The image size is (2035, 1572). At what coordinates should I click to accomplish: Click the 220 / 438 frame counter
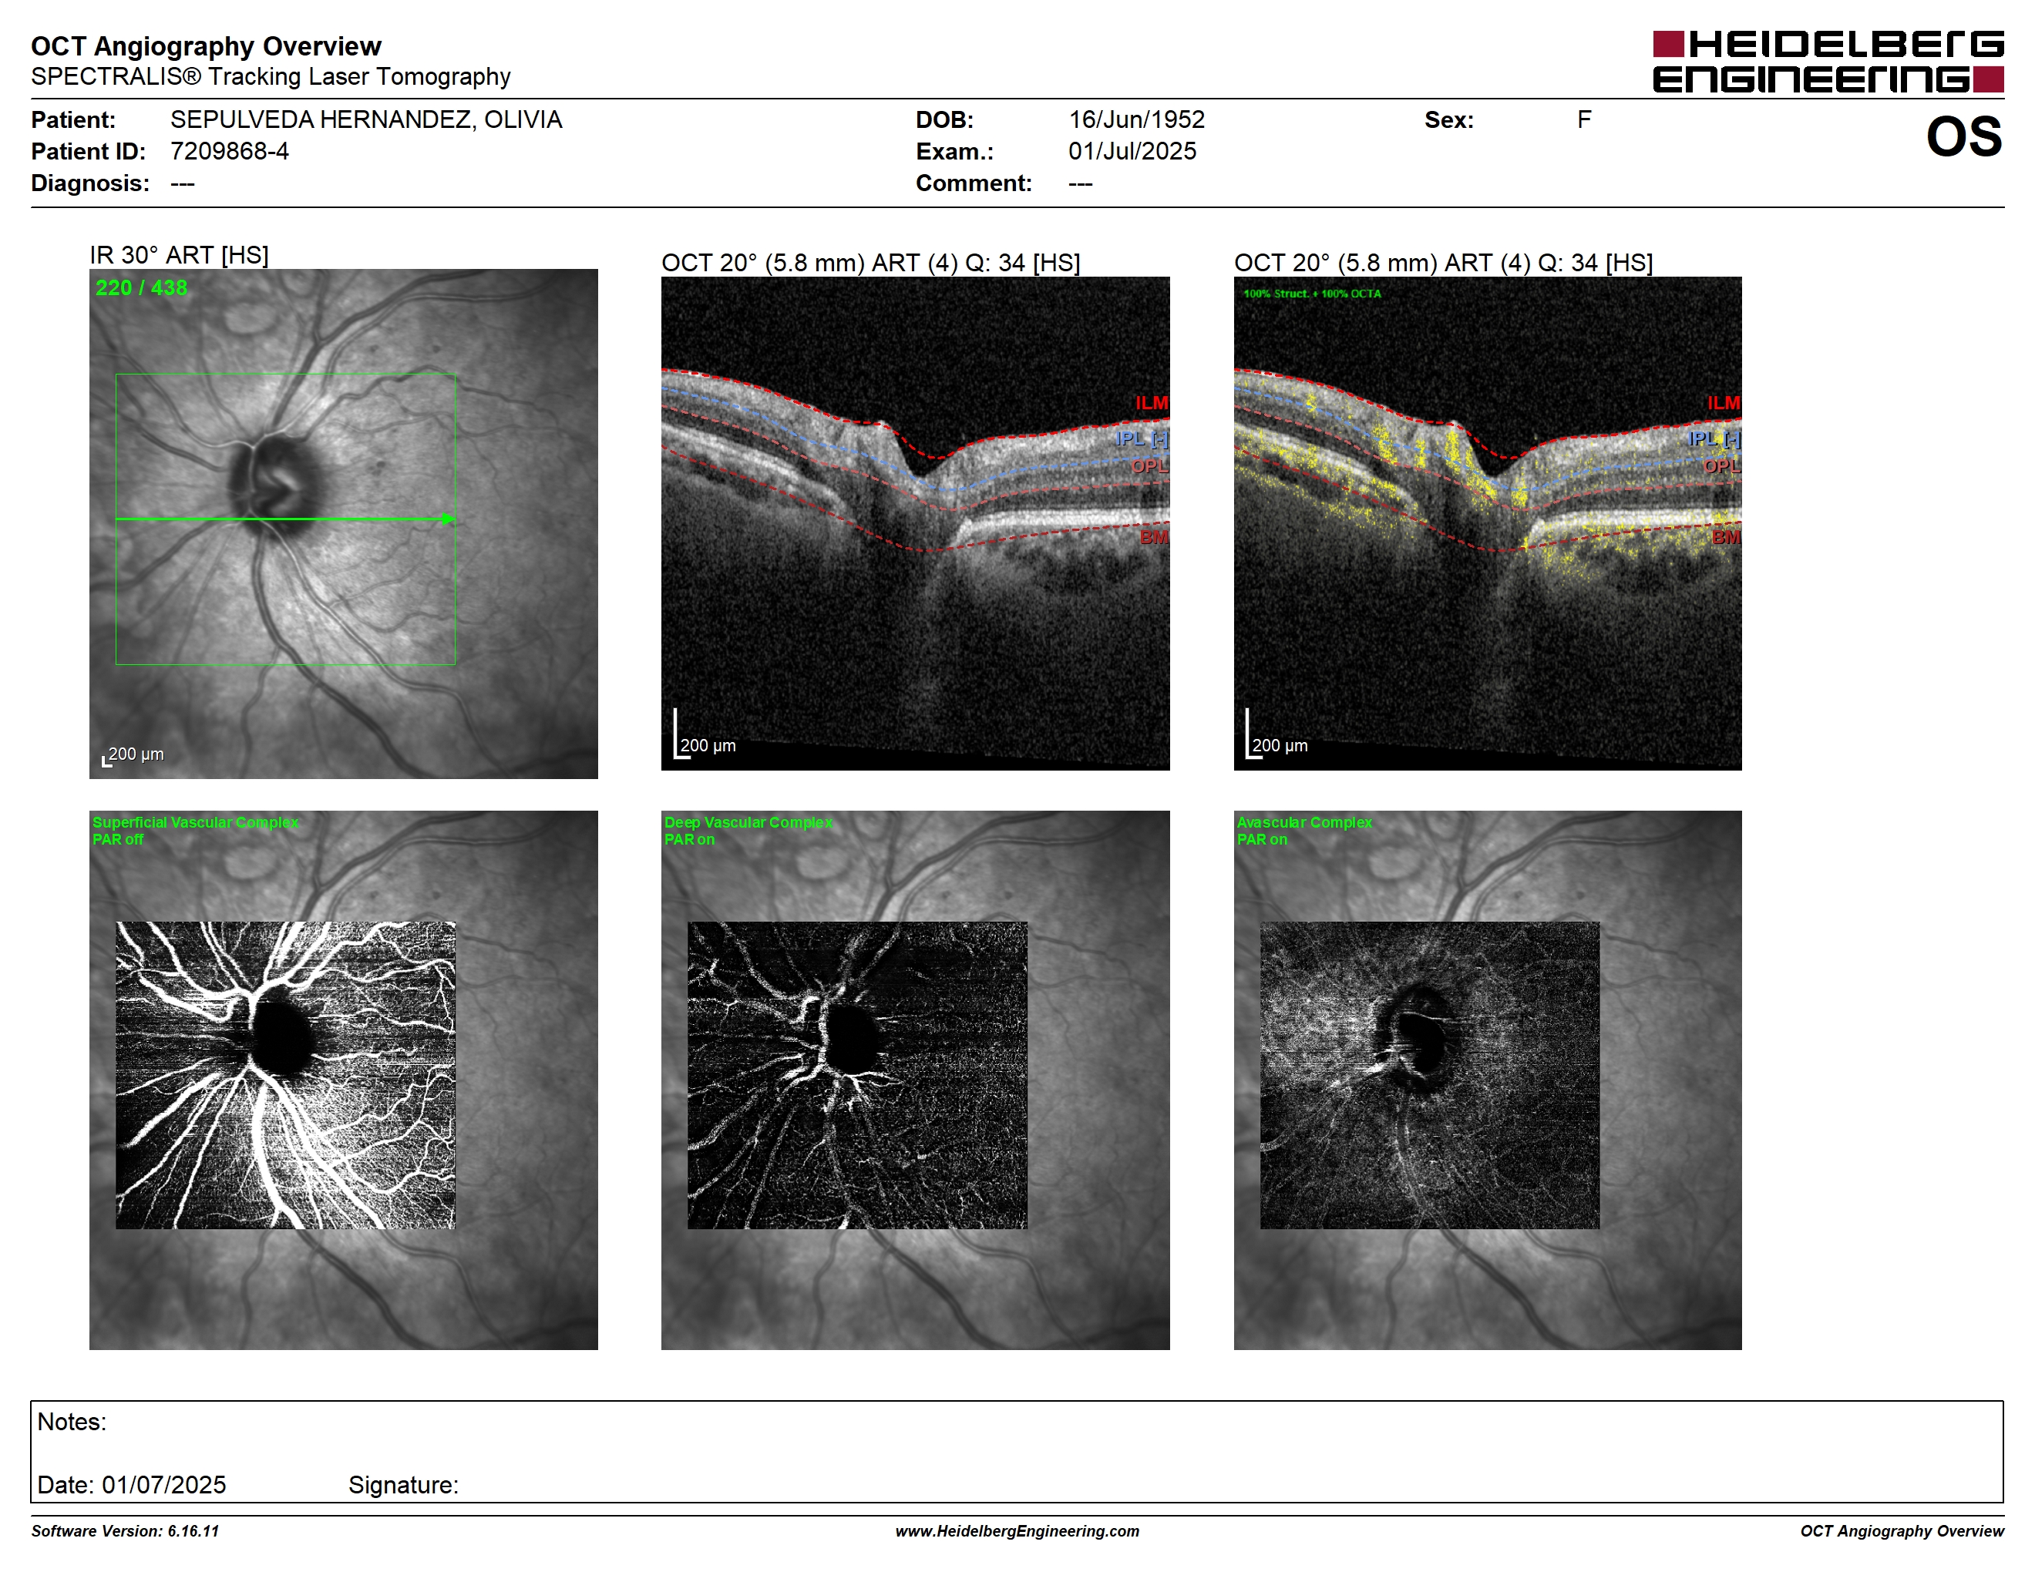point(142,287)
